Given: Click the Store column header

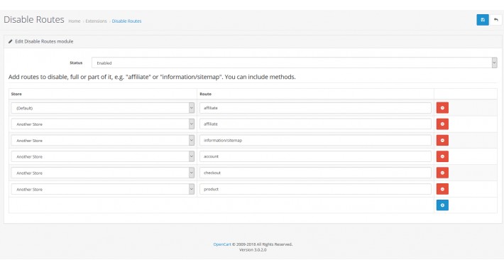Looking at the screenshot, I should click(x=16, y=94).
